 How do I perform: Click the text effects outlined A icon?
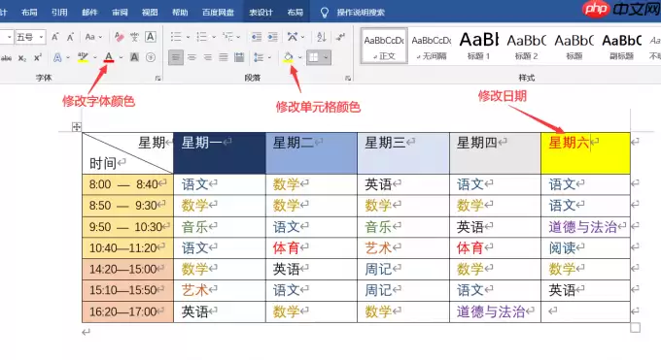[x=57, y=57]
